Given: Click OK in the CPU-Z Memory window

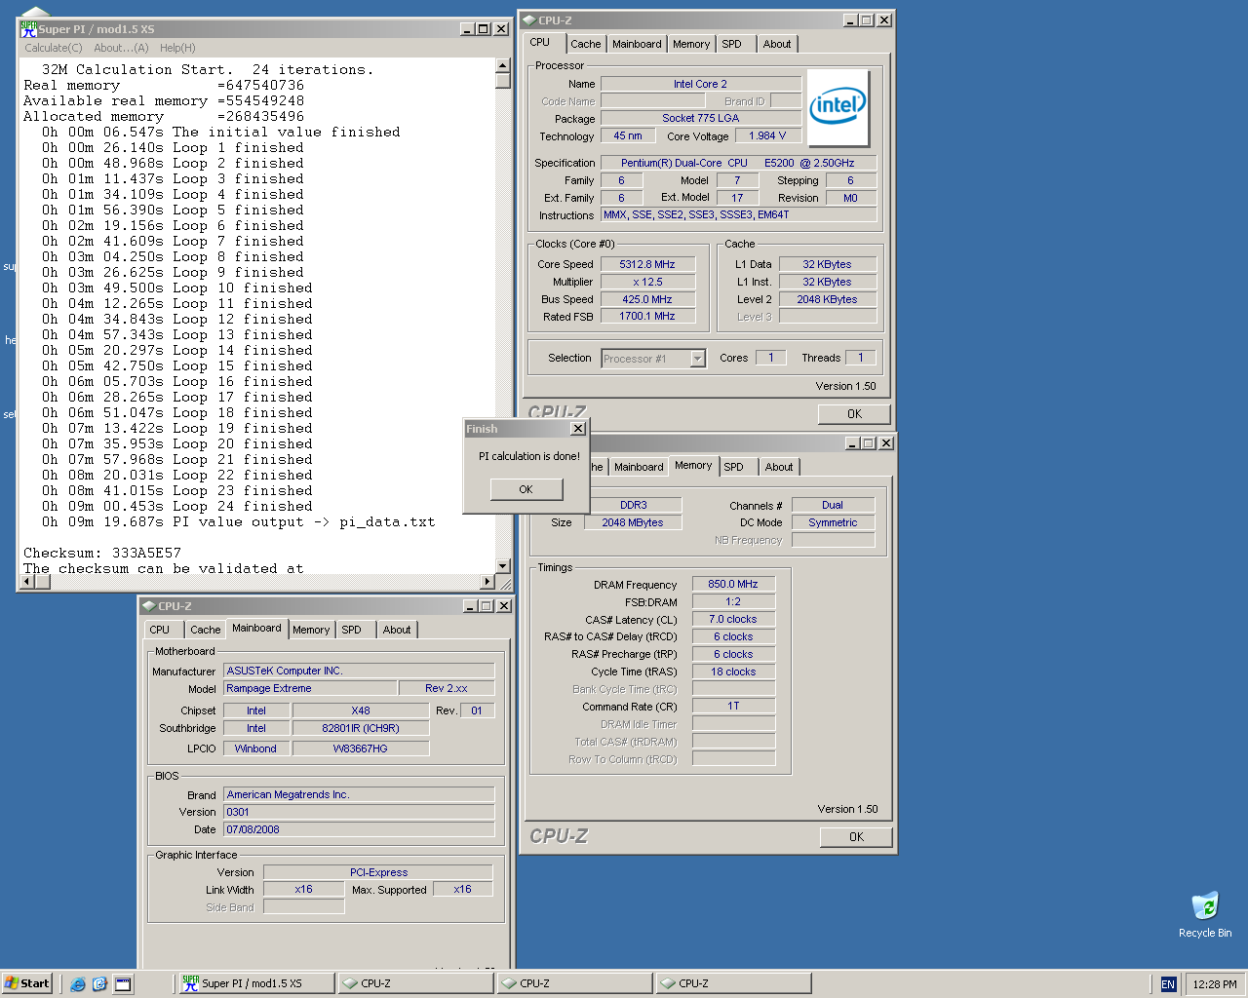Looking at the screenshot, I should coord(856,837).
